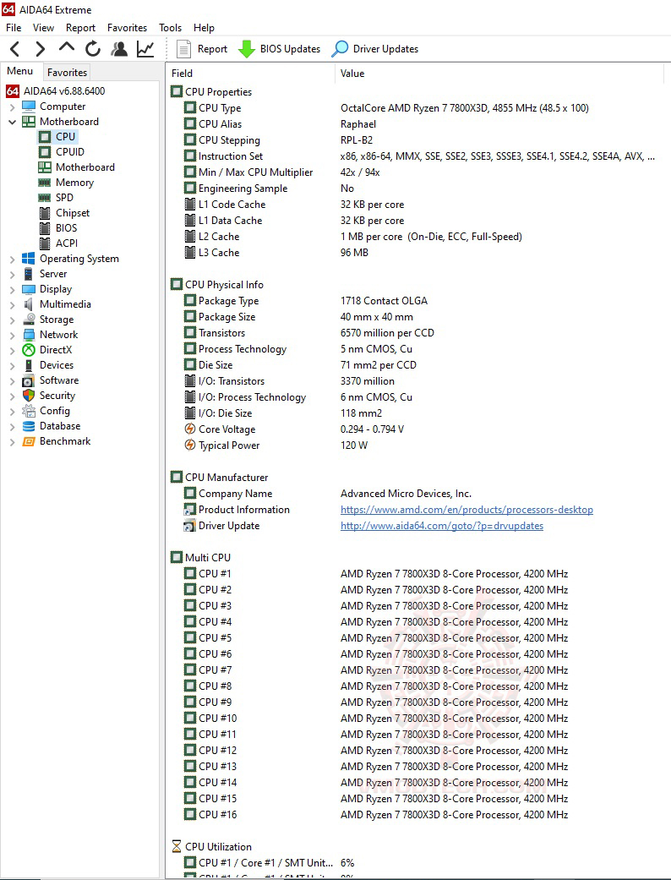Select the DirectX Xbox icon

pyautogui.click(x=29, y=350)
